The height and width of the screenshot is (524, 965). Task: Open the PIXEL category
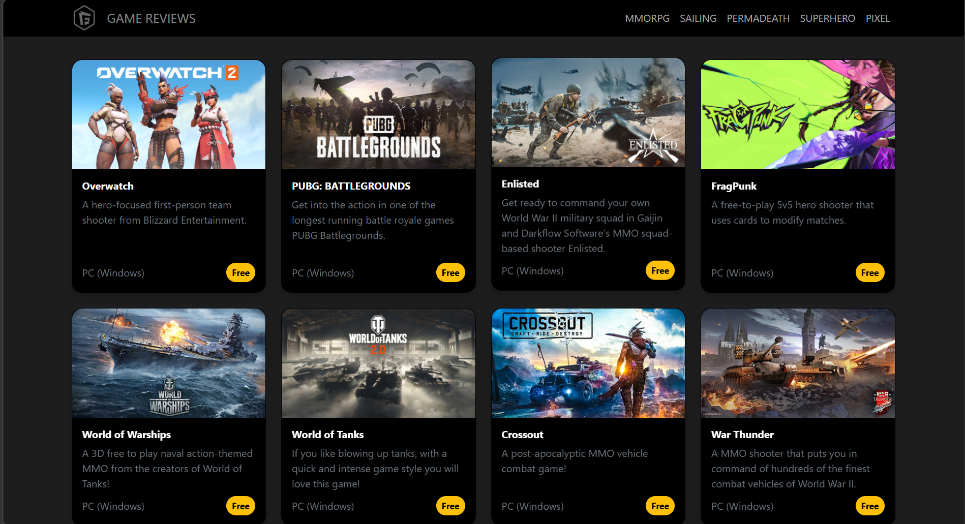pyautogui.click(x=878, y=18)
